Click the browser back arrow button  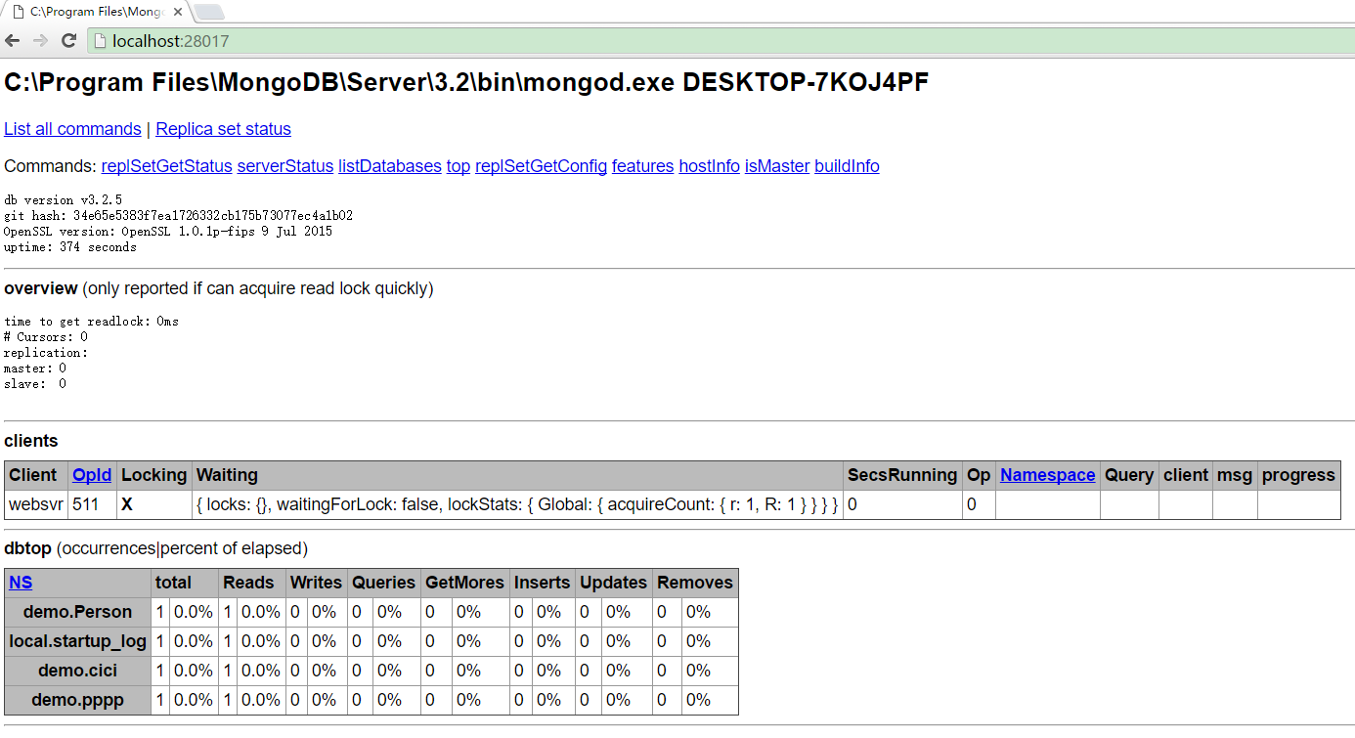click(x=13, y=40)
